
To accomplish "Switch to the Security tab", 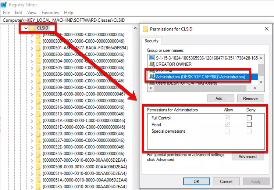I will pos(151,41).
